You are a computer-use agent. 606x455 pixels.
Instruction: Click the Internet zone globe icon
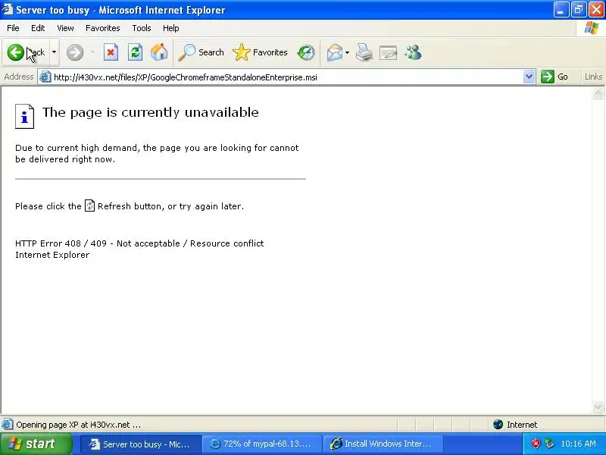point(498,425)
